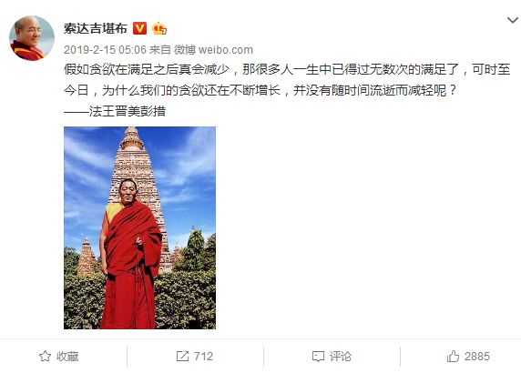Screen dimensions: 521x373
Task: Enlarge the monk and pagoda photo
Action: 140,228
